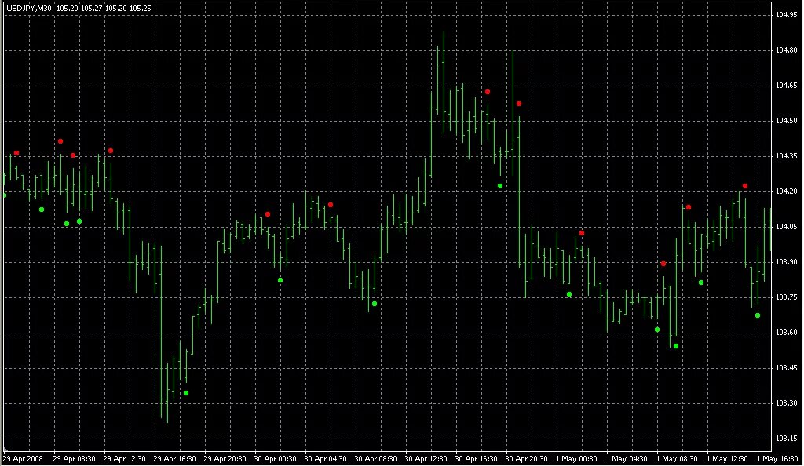
Task: Click the 103.75 price scale value
Action: 786,297
